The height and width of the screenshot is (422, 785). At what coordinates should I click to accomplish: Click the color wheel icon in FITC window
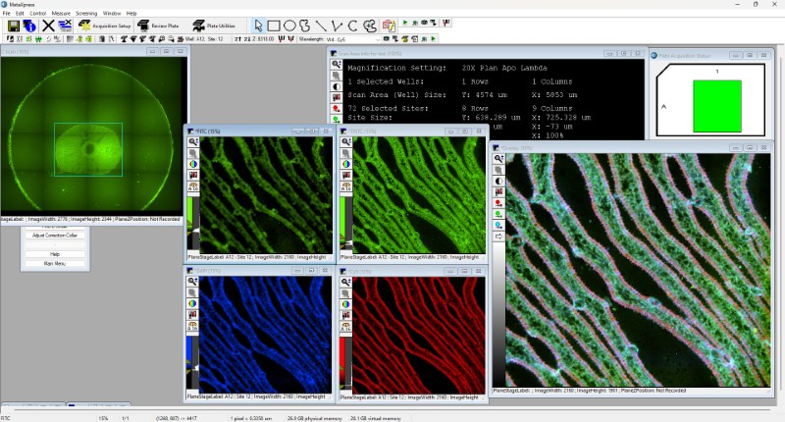(x=193, y=164)
